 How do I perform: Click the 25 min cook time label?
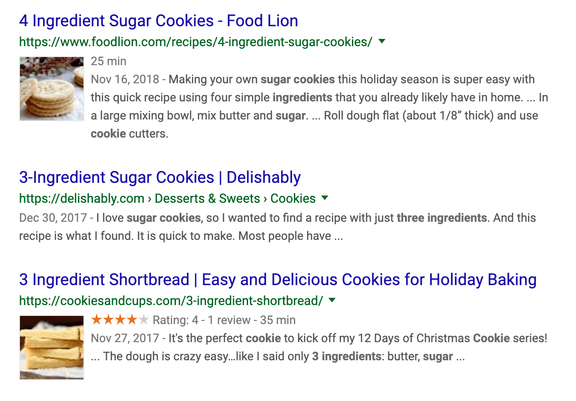(x=108, y=61)
